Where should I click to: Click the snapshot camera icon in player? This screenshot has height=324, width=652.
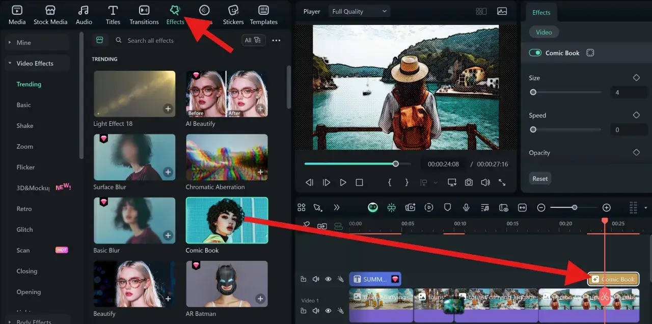coord(469,182)
